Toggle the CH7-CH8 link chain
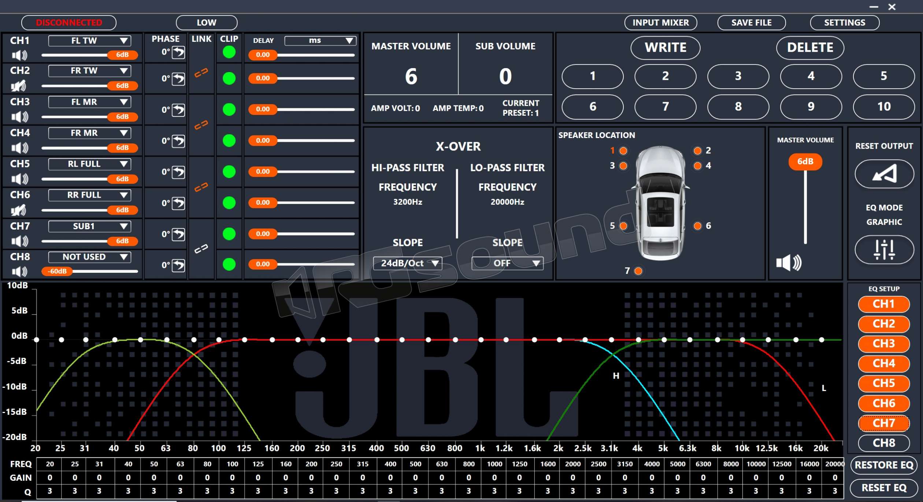This screenshot has width=923, height=502. [x=201, y=249]
